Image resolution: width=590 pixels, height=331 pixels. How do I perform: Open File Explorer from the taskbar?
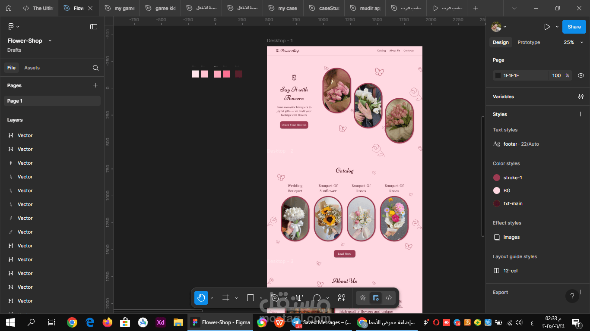pos(178,322)
